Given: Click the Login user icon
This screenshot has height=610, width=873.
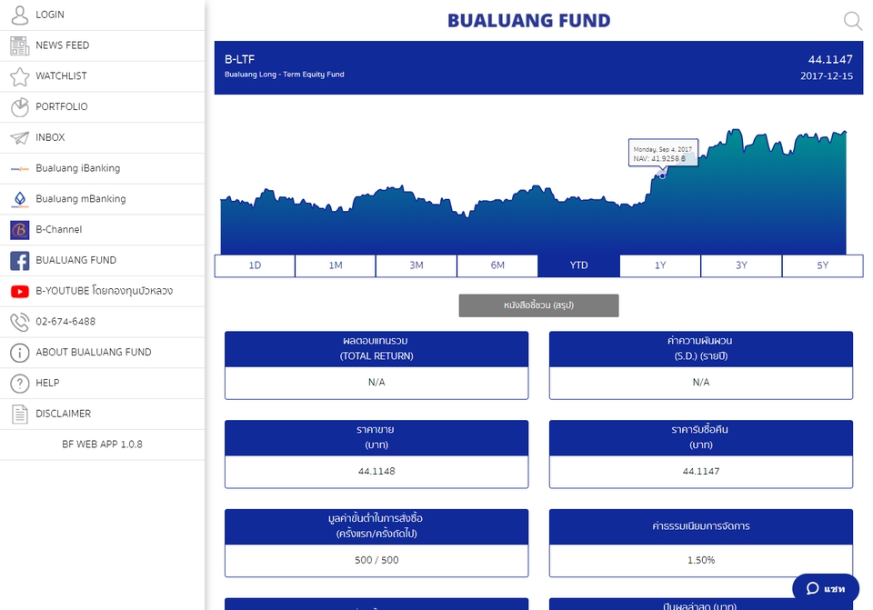Looking at the screenshot, I should coord(19,15).
